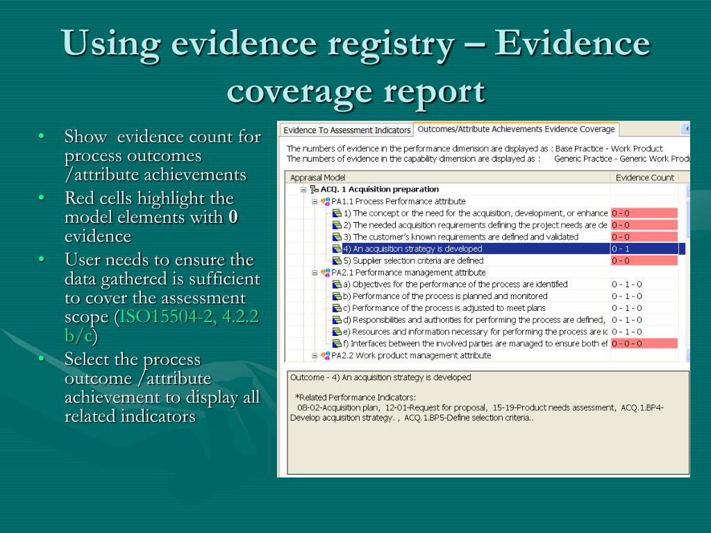Select row 2) needed acquisition requirements

tap(475, 225)
